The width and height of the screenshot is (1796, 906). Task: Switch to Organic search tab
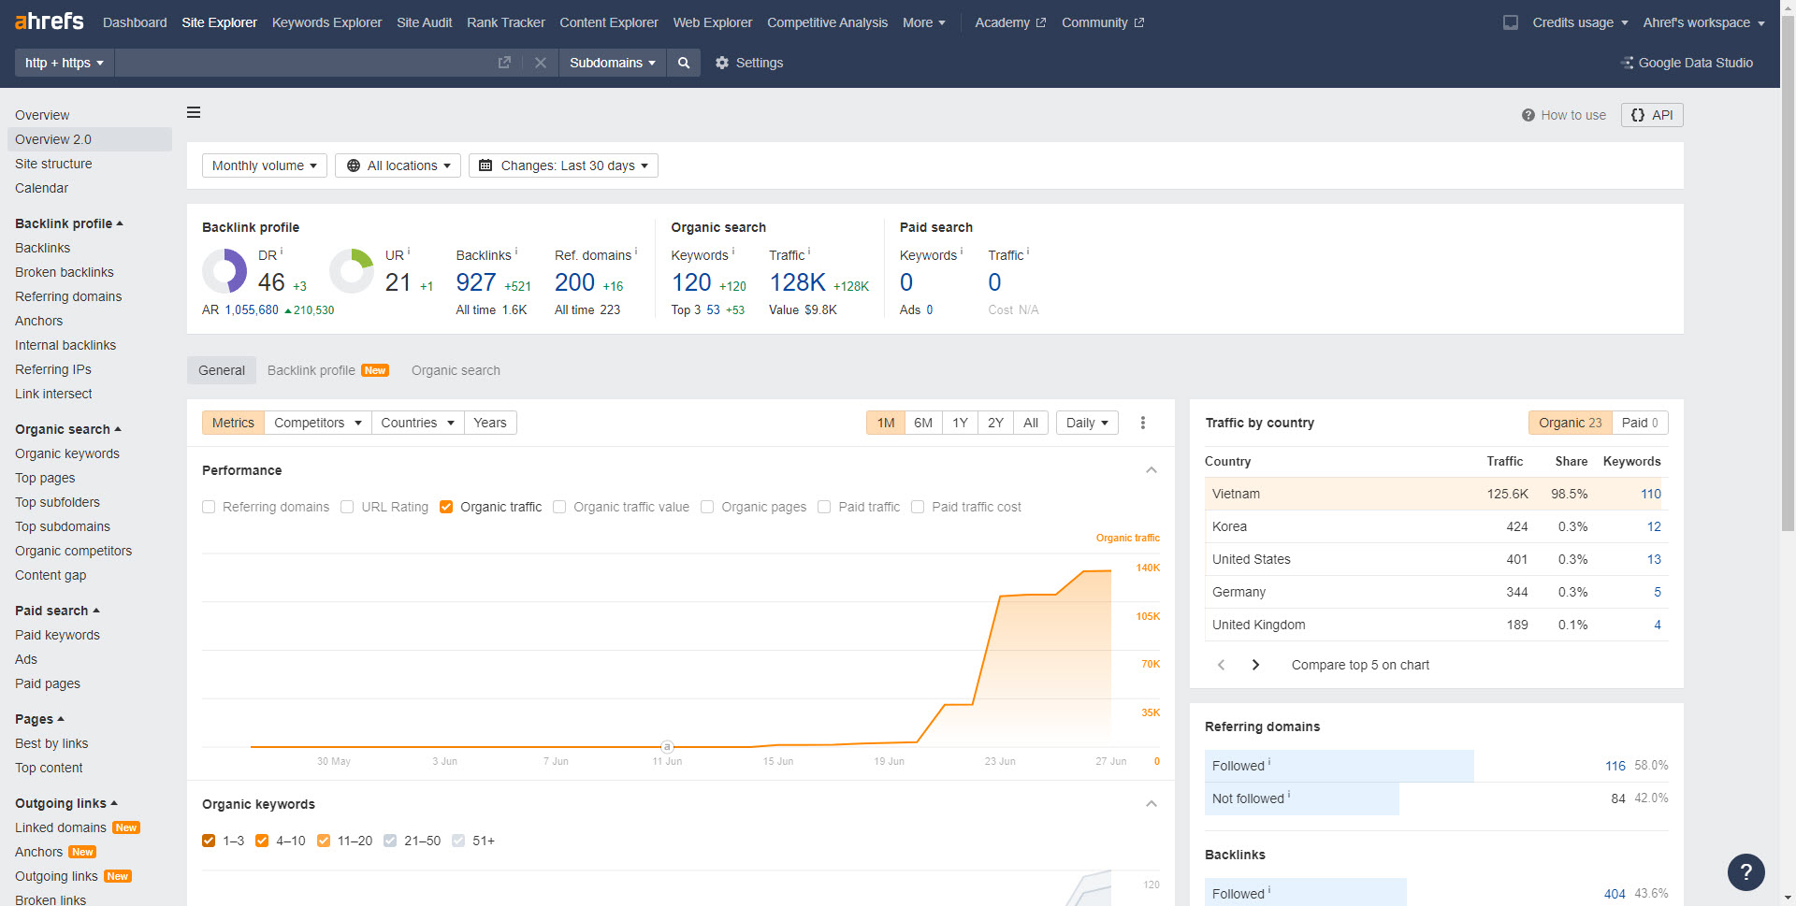coord(456,370)
